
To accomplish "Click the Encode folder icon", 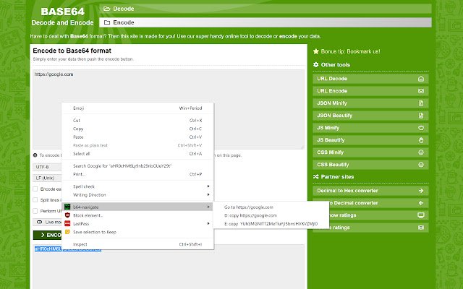I will (107, 22).
